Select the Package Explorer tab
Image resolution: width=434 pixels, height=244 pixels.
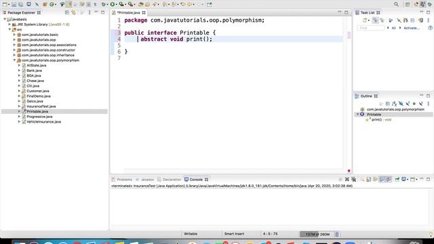pos(21,13)
